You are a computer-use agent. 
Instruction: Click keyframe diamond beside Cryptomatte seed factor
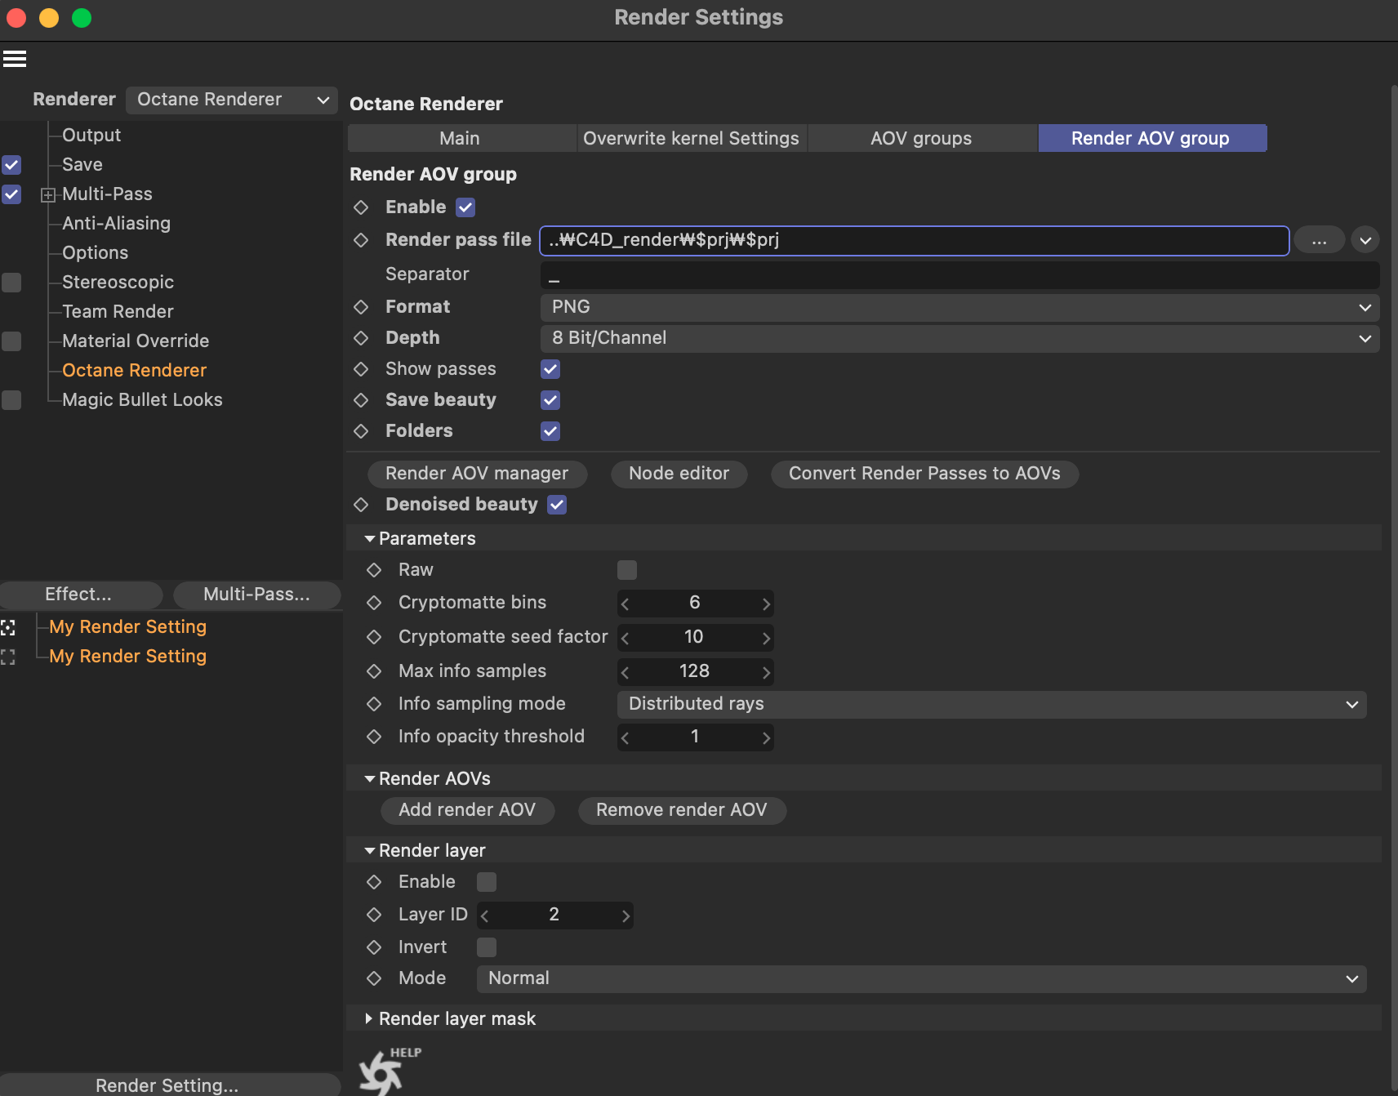[374, 637]
